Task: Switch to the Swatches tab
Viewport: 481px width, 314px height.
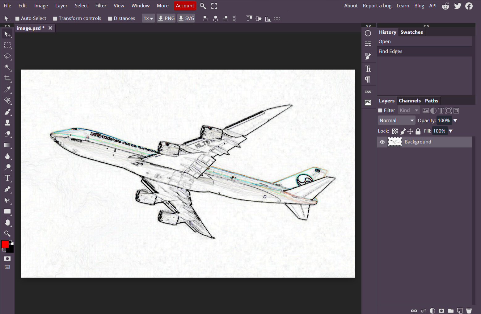Action: (x=411, y=32)
